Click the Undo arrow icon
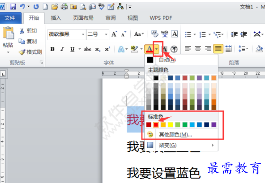The image size is (265, 183). [x=22, y=7]
